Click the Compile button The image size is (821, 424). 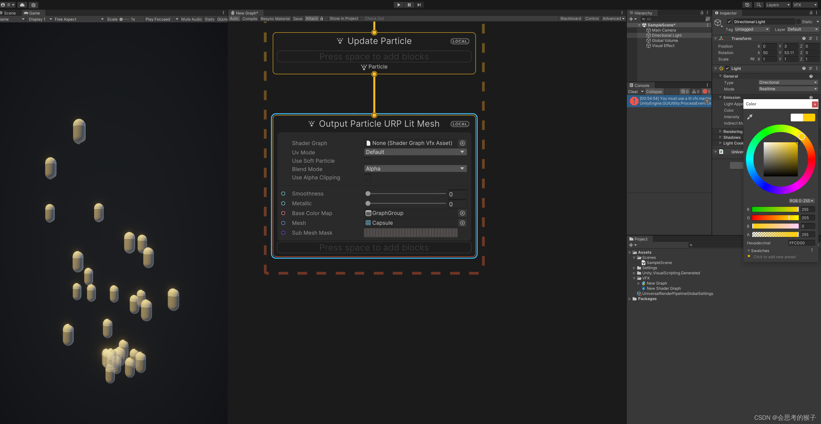pyautogui.click(x=250, y=19)
